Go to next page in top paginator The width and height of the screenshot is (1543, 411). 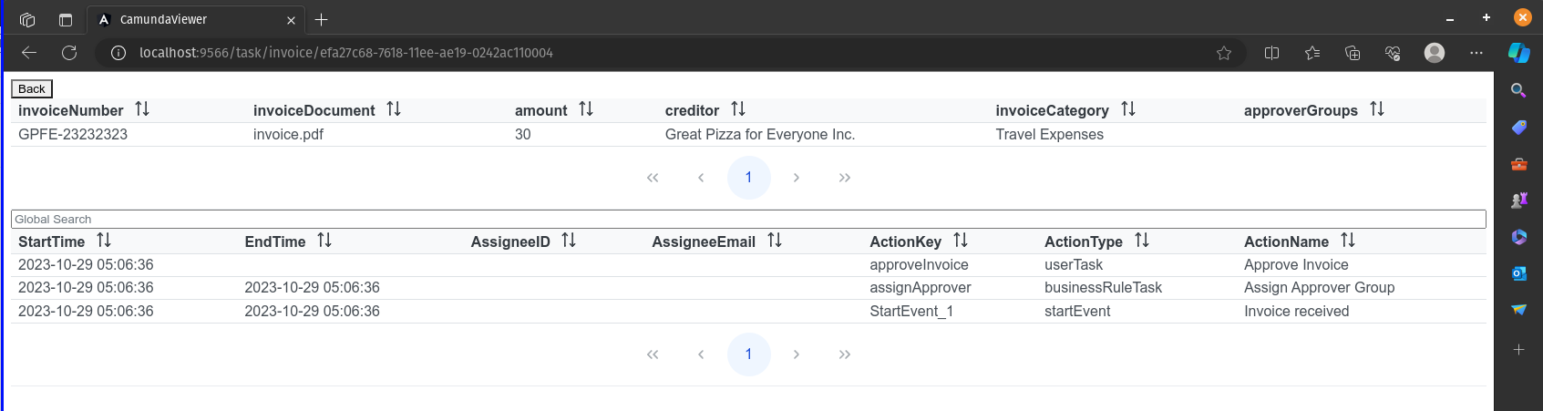click(x=797, y=178)
